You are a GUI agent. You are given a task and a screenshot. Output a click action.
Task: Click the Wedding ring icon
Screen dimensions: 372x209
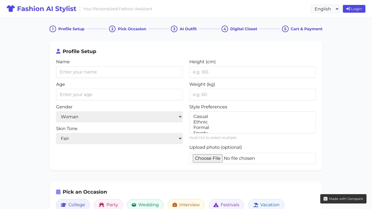pos(134,205)
